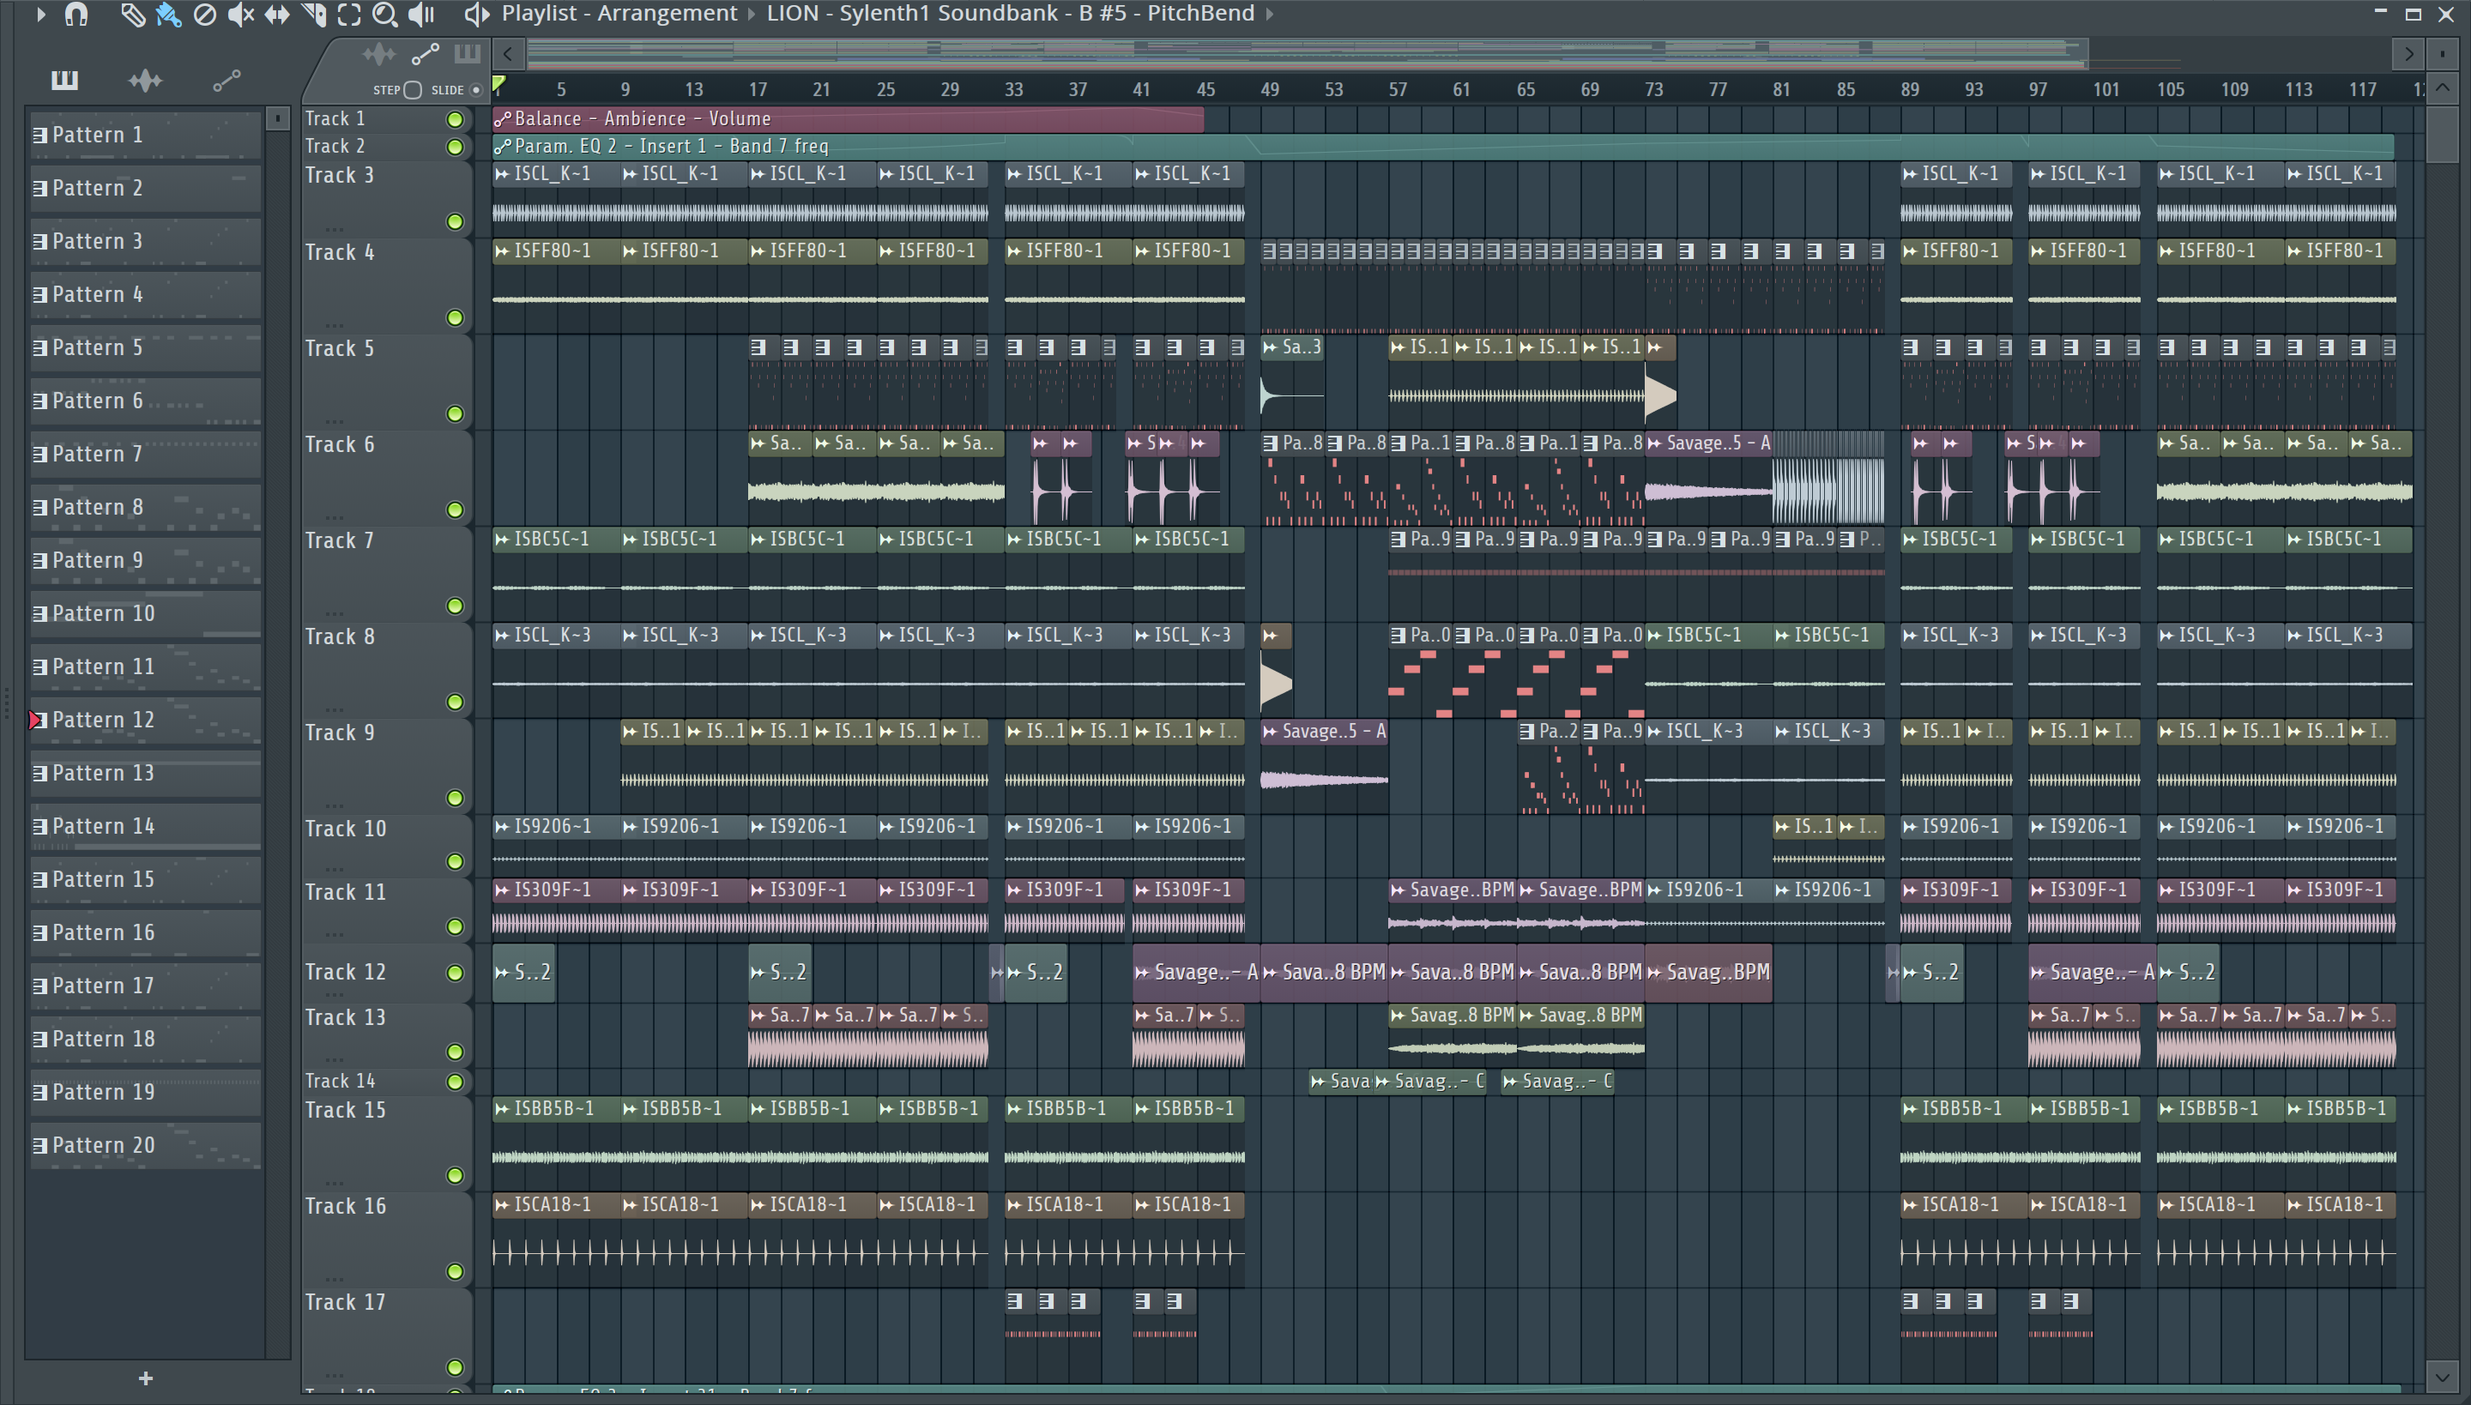Toggle the snap magnet icon
The image size is (2471, 1405).
point(76,15)
